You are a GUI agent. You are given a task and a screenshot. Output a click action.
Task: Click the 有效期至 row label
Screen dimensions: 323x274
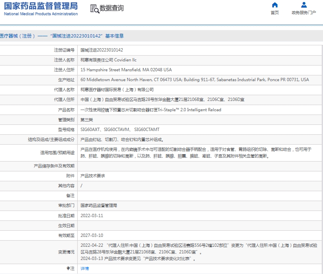pyautogui.click(x=66, y=235)
